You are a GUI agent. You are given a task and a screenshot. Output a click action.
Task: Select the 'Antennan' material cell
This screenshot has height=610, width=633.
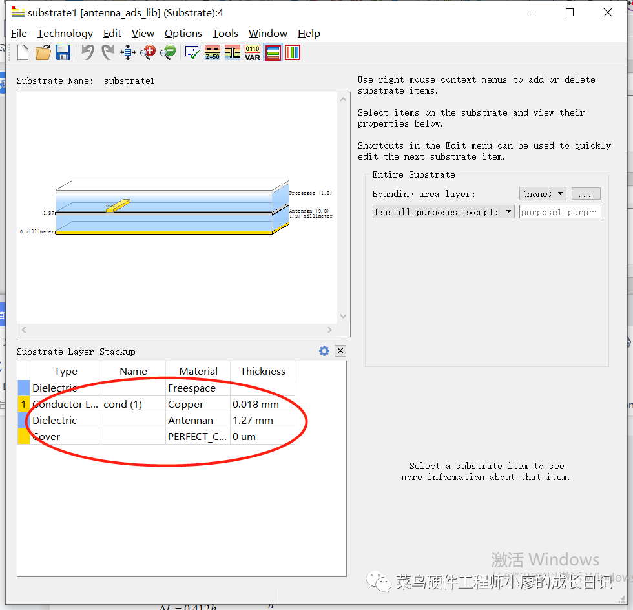[198, 421]
